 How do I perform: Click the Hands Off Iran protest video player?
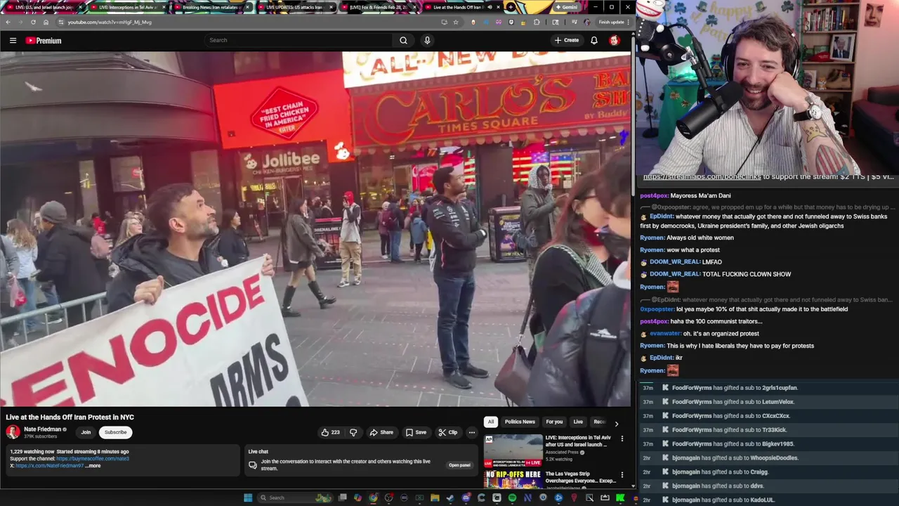coord(315,229)
